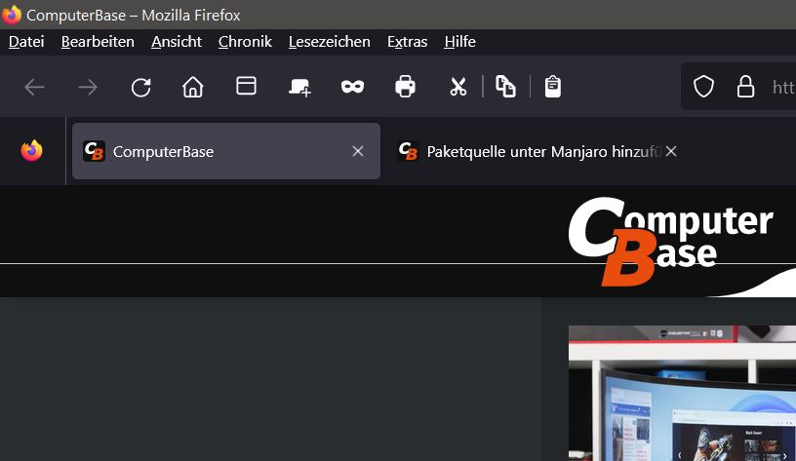The height and width of the screenshot is (461, 796).
Task: Close the Paketquelle unter Manjaro tab
Action: click(671, 151)
